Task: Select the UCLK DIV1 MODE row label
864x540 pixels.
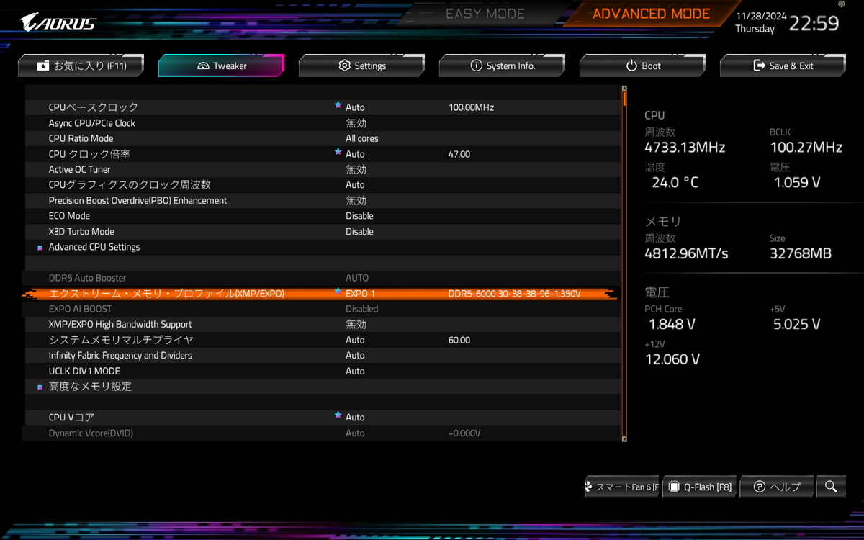Action: tap(84, 372)
